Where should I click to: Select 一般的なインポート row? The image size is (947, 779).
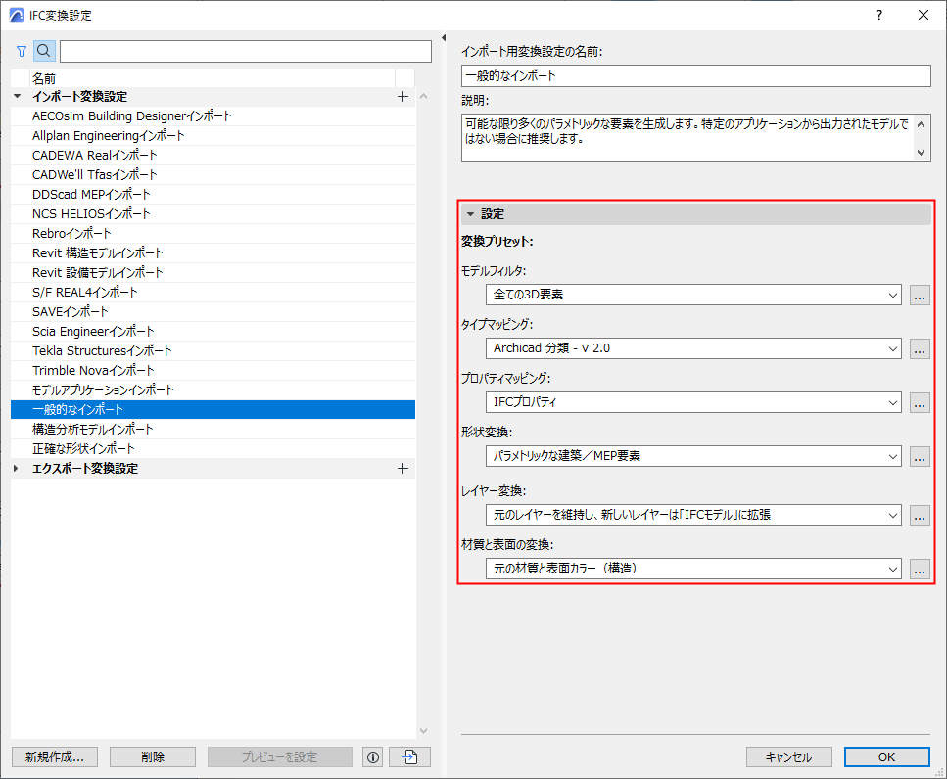point(213,410)
